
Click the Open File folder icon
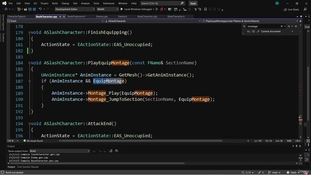pos(25,9)
